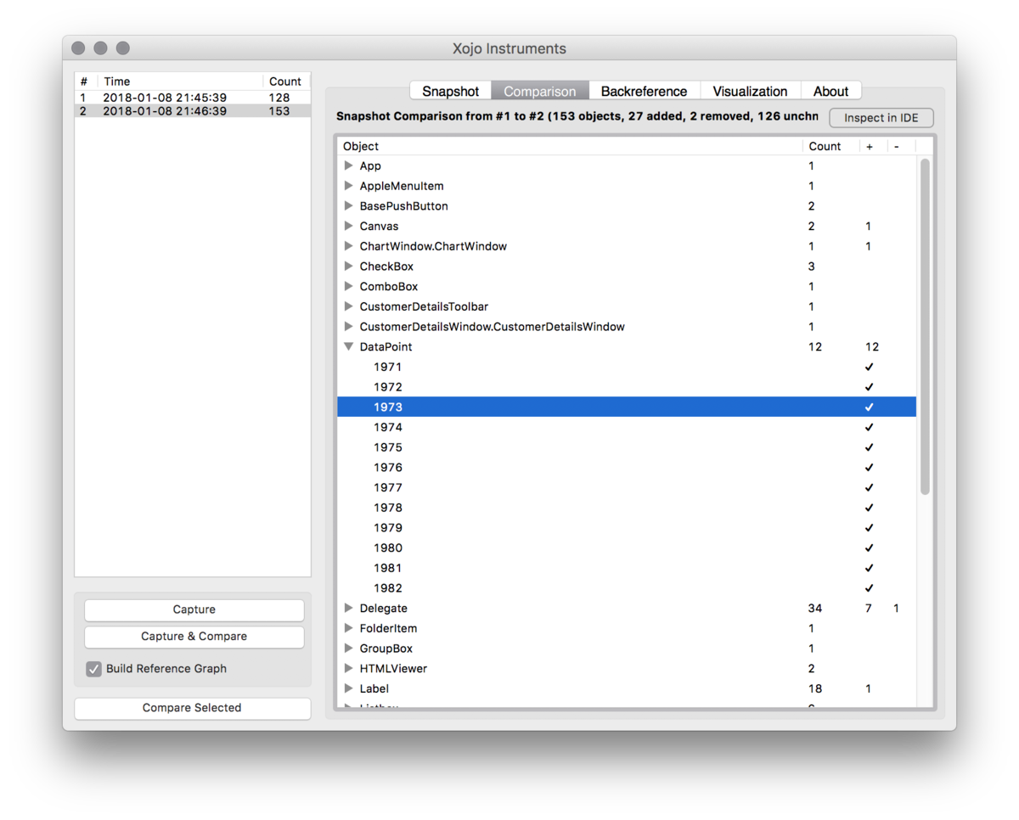Click Inspect in IDE button
Viewport: 1019px width, 820px height.
click(x=881, y=118)
